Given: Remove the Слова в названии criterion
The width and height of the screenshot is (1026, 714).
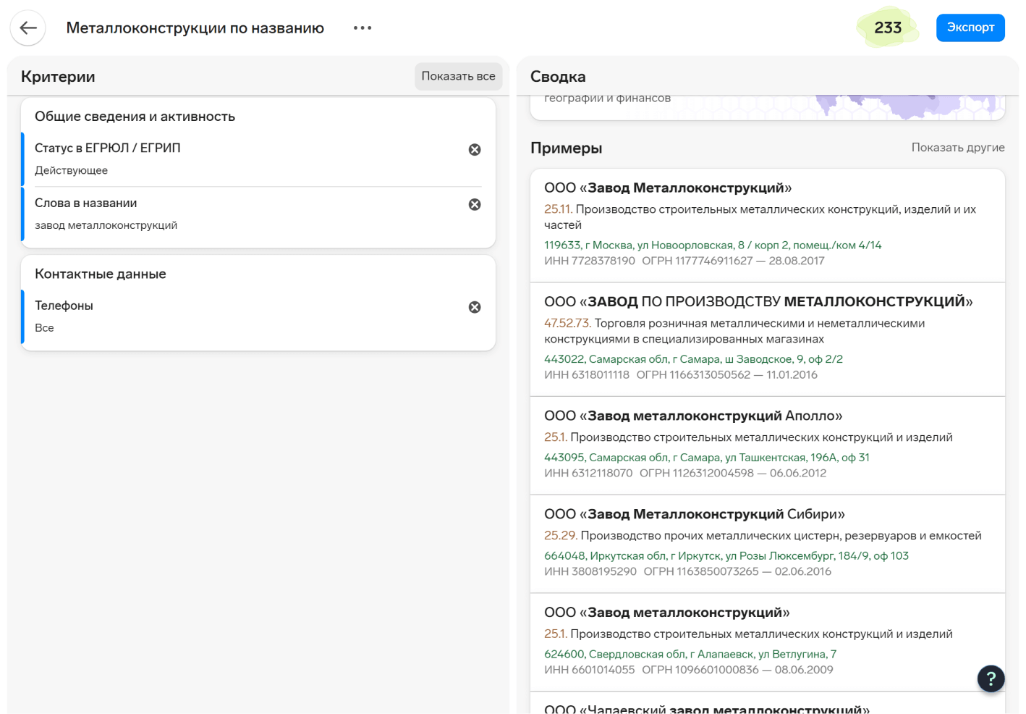Looking at the screenshot, I should click(x=475, y=205).
